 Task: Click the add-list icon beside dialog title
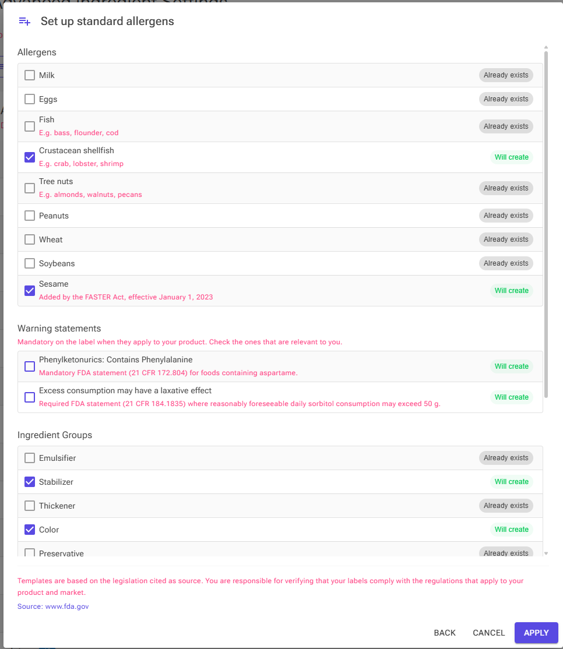click(25, 21)
